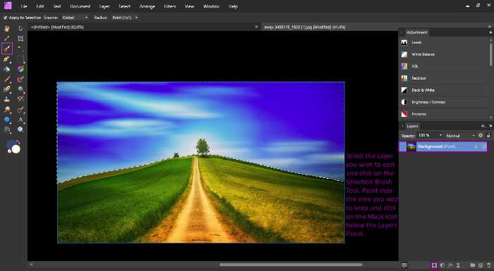Select the Clone stamp tool
The height and width of the screenshot is (271, 494).
[x=6, y=99]
